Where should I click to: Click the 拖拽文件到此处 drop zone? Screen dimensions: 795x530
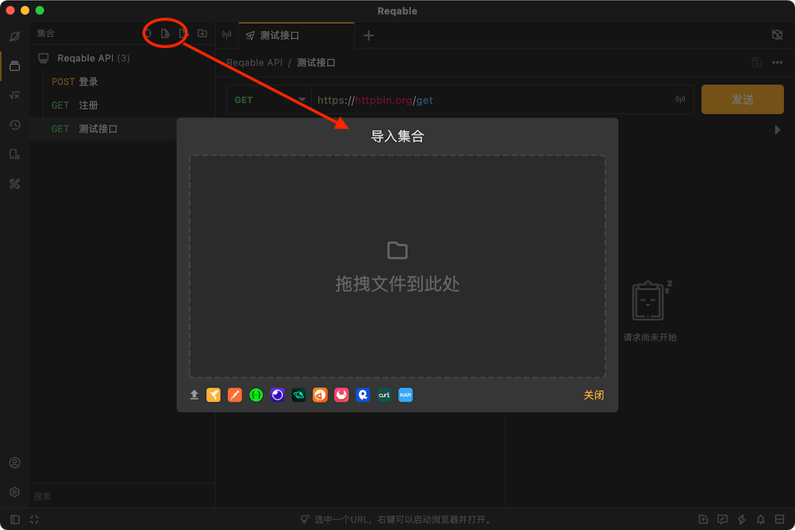tap(397, 267)
